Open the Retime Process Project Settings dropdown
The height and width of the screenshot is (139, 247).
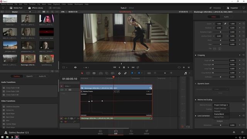[x=221, y=105]
